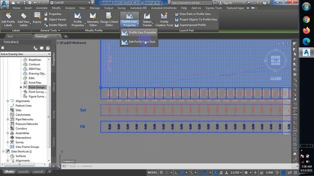314x176 pixels.
Task: Expand the Pipe Networks node
Action: [8, 119]
